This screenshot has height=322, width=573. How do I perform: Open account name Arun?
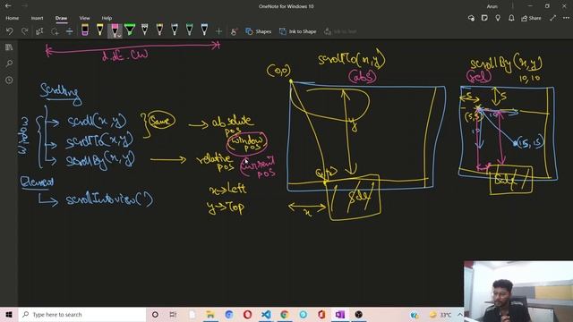[x=492, y=6]
